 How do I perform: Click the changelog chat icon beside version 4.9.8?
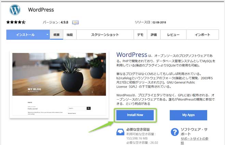tap(75, 23)
